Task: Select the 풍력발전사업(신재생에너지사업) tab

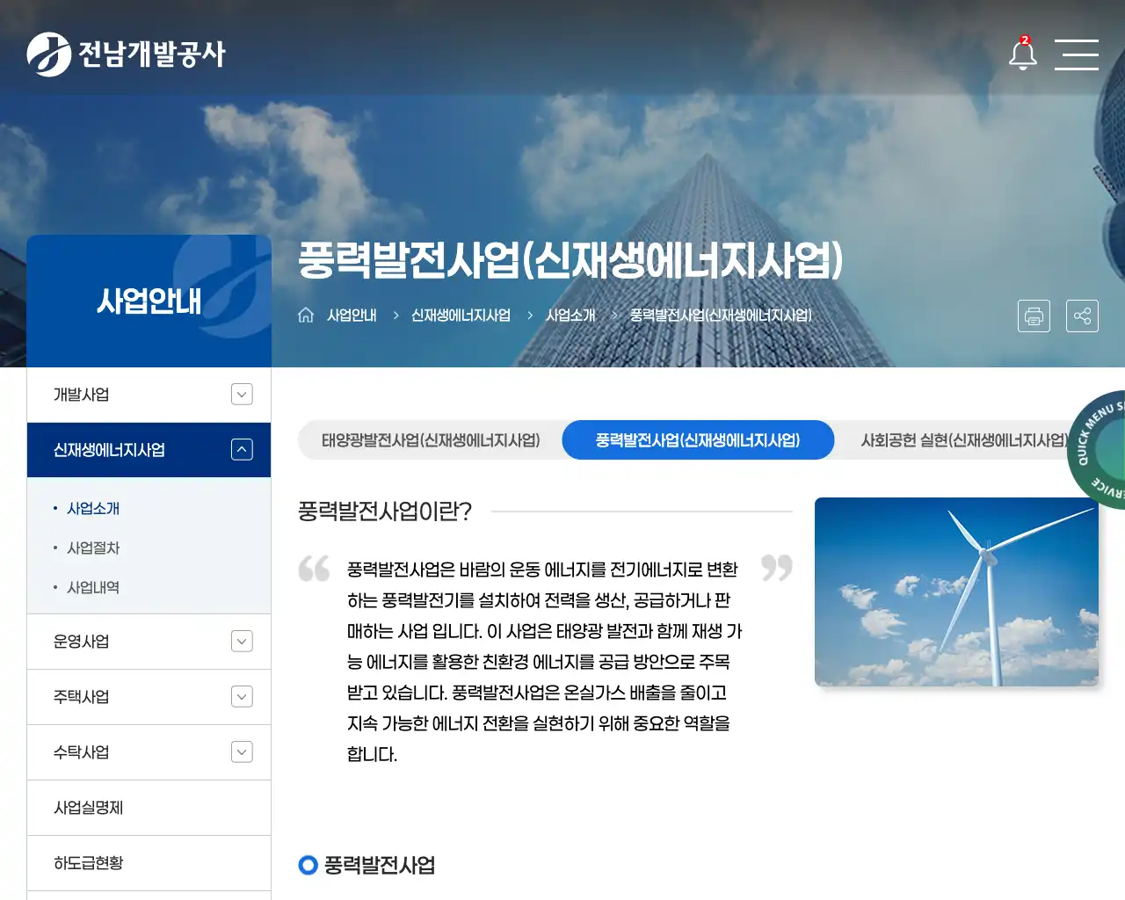Action: (x=698, y=440)
